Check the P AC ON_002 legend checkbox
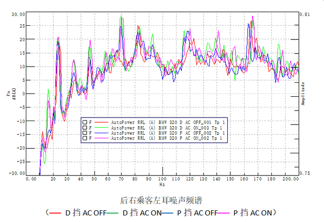The image size is (324, 222). click(84, 138)
